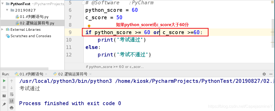
Task: Click the External Libraries bar-chart icon
Action: (8, 29)
